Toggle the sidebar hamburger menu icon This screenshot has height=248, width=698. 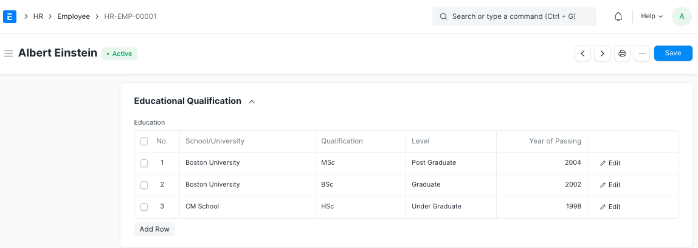click(x=9, y=53)
